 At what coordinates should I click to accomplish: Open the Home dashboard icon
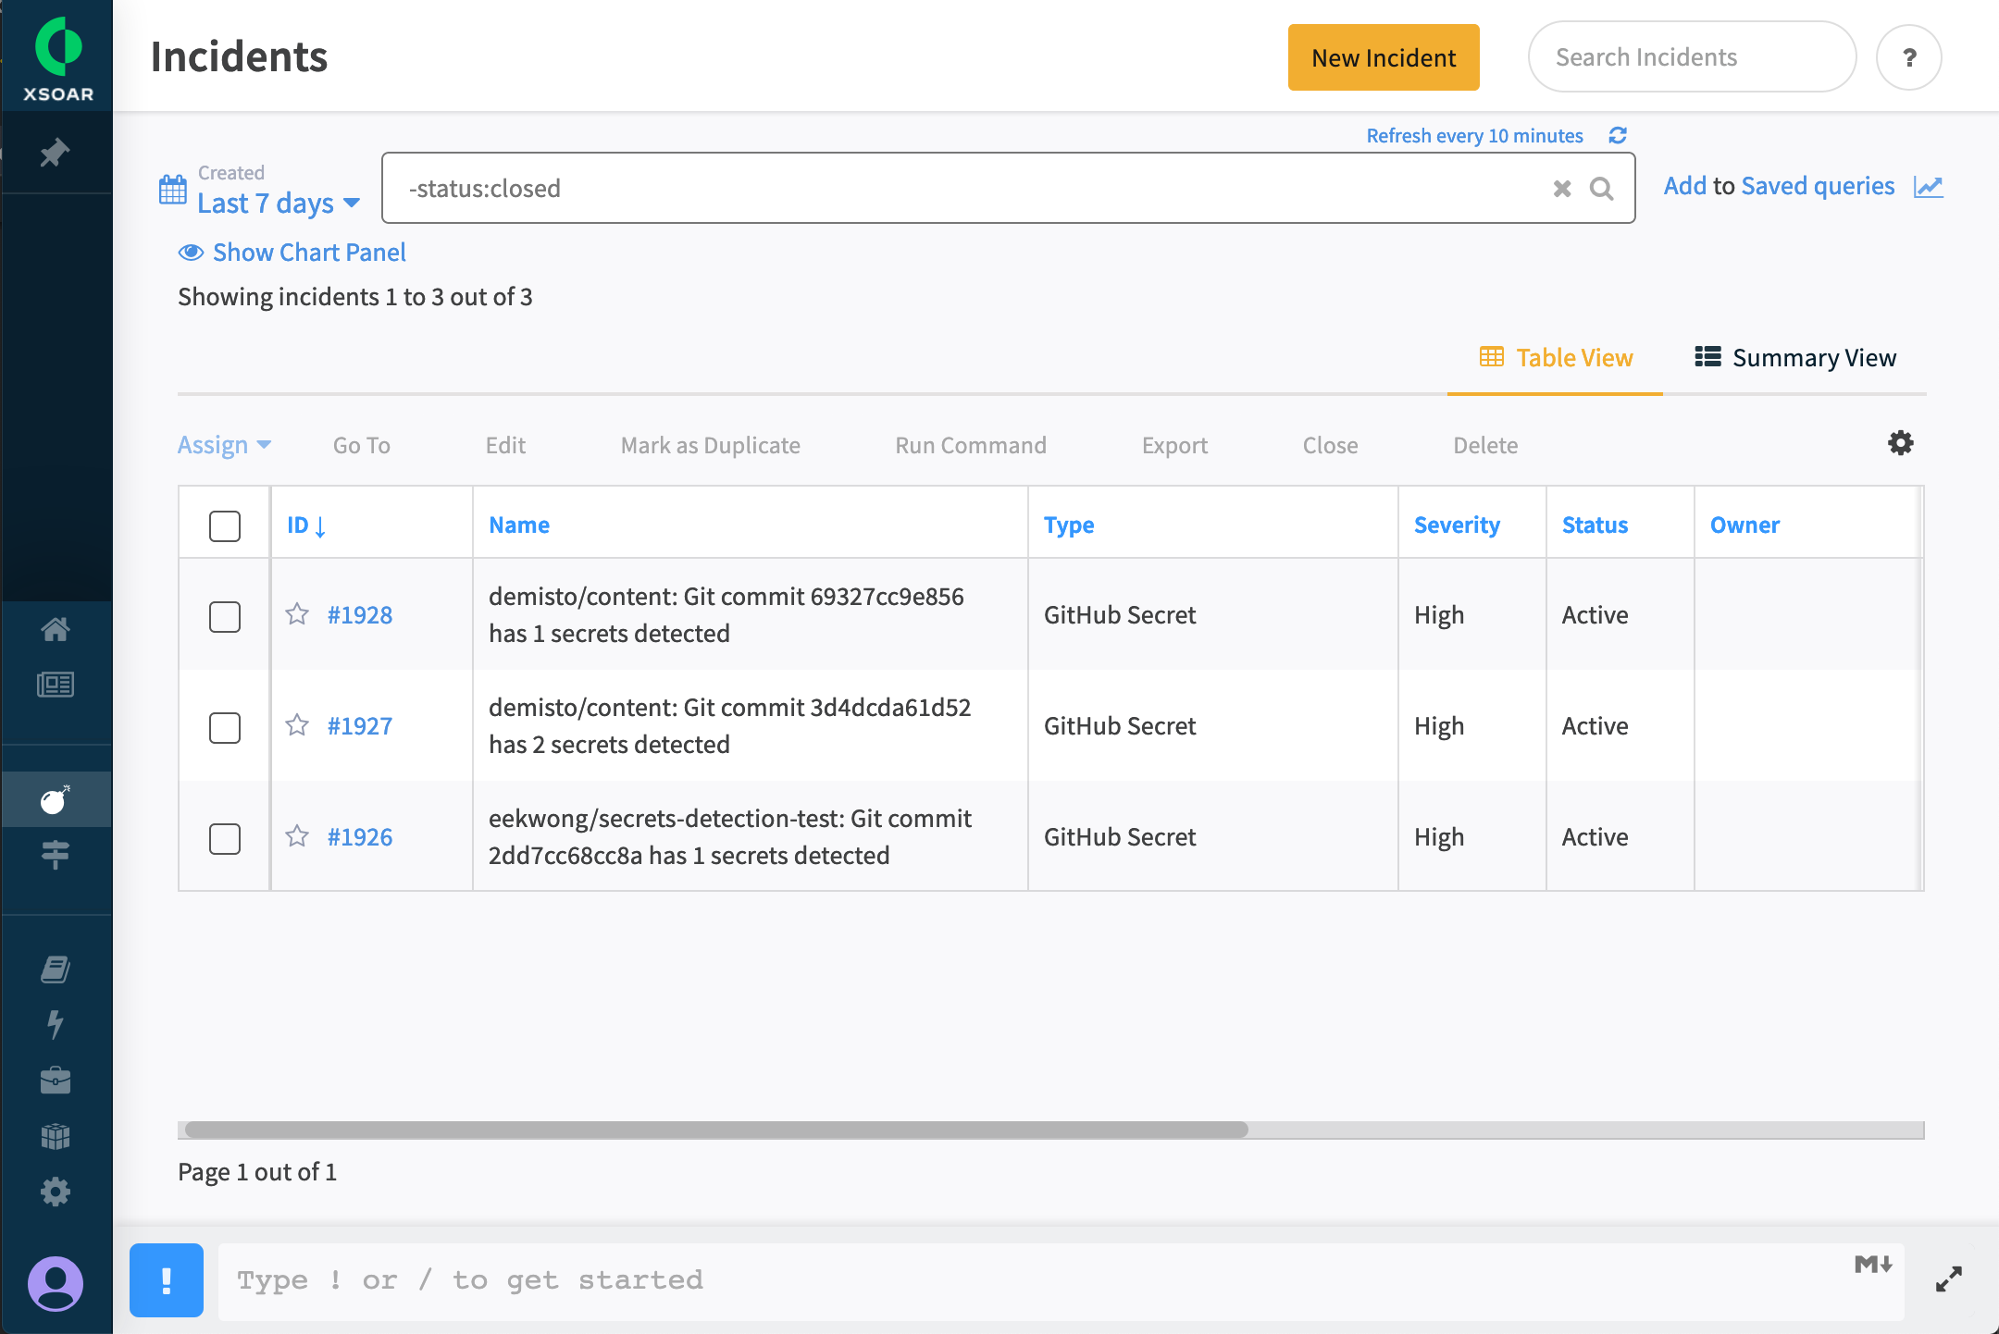tap(55, 630)
